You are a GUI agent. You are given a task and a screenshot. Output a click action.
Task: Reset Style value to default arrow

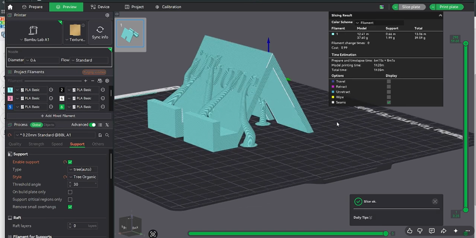65,177
